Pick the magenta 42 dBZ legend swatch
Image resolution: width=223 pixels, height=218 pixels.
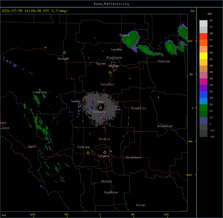[203, 82]
